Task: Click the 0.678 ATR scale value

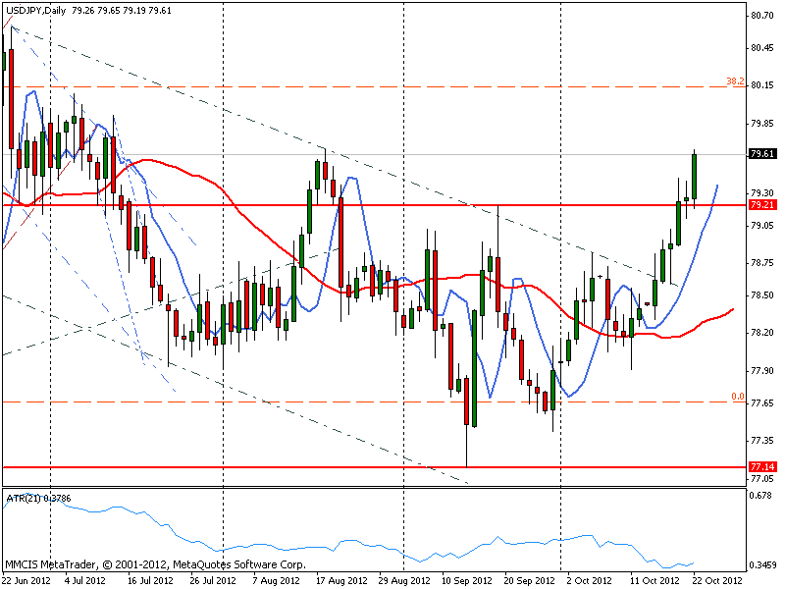Action: coord(760,496)
